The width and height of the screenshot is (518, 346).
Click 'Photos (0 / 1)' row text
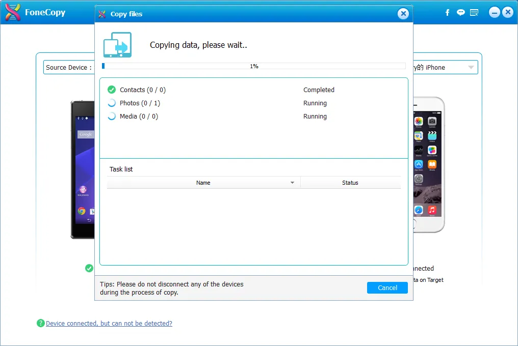[140, 103]
